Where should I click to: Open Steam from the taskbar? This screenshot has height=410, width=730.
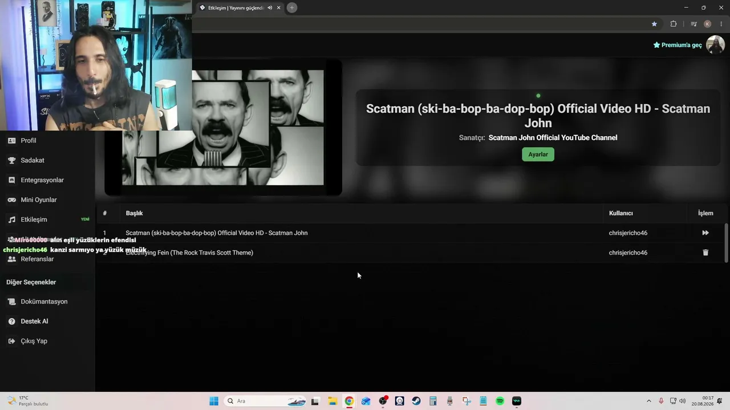click(x=416, y=401)
